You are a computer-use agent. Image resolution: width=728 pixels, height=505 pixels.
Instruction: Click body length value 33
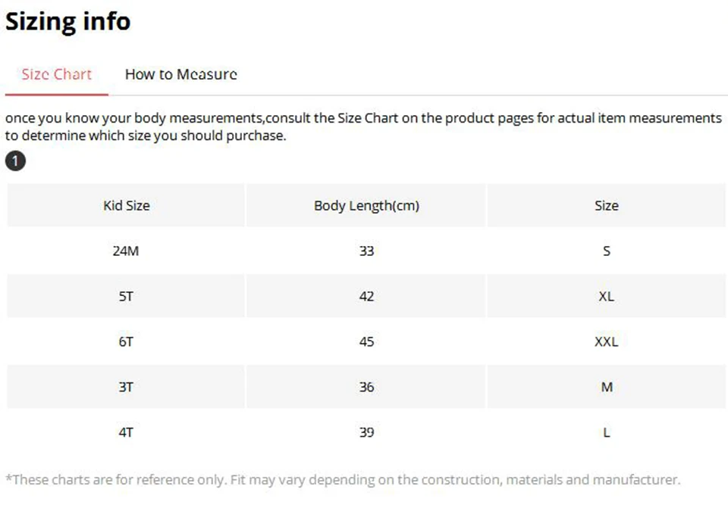pyautogui.click(x=366, y=251)
